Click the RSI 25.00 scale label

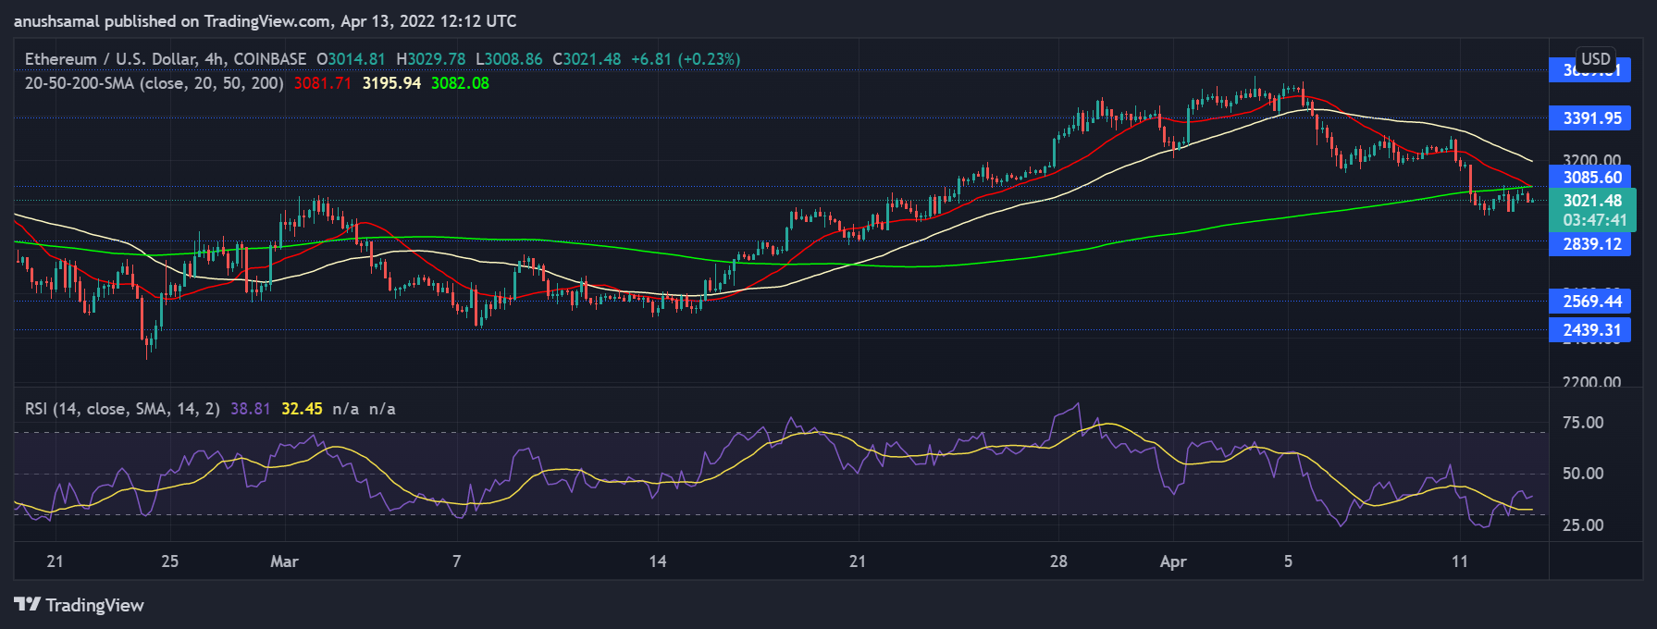tap(1582, 525)
